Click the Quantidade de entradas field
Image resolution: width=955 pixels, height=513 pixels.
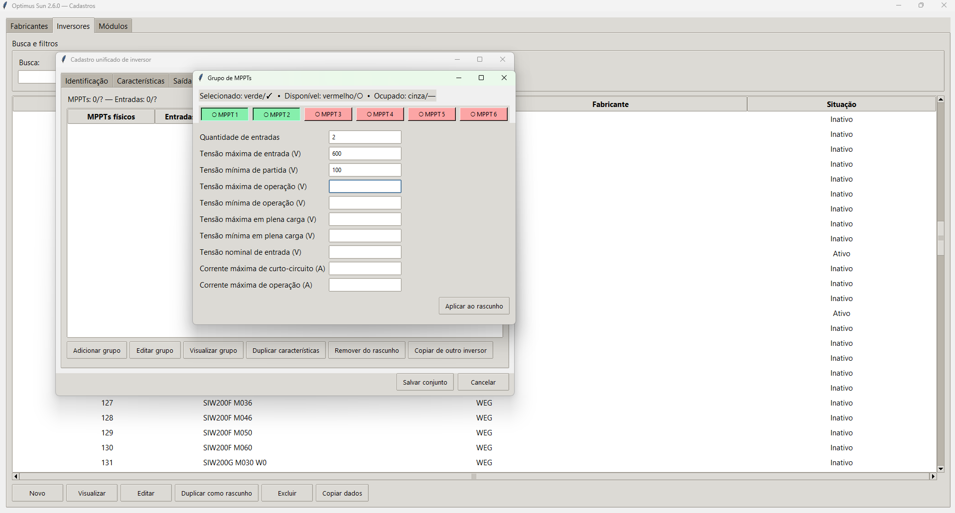[365, 137]
